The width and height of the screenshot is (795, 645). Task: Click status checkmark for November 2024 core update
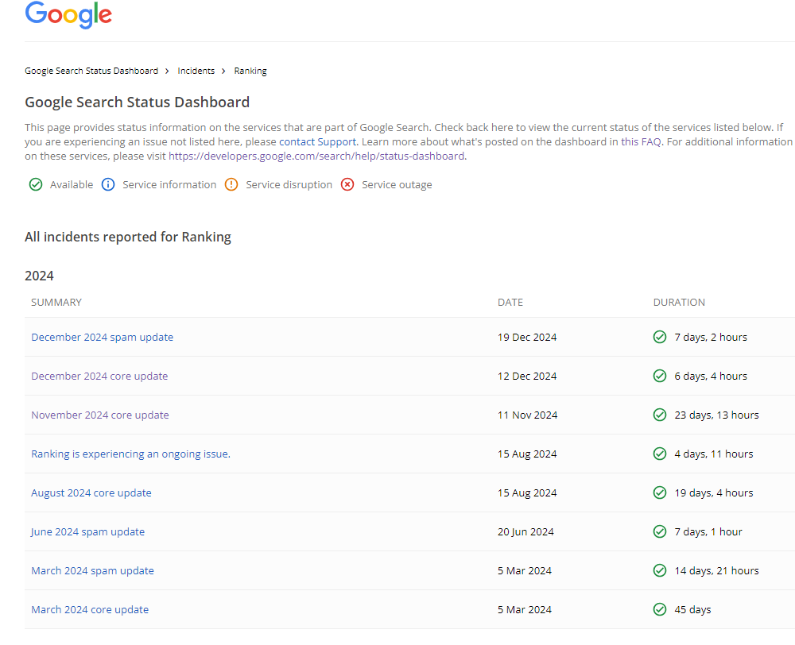pyautogui.click(x=660, y=415)
